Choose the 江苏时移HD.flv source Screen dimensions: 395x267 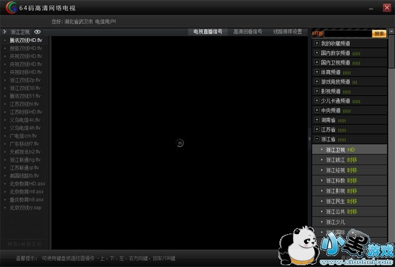26,112
